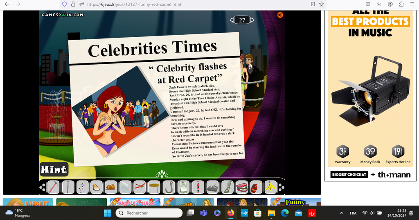Pick the dynamite sticks item
Viewport: 419px width, 220px height.
[256, 187]
